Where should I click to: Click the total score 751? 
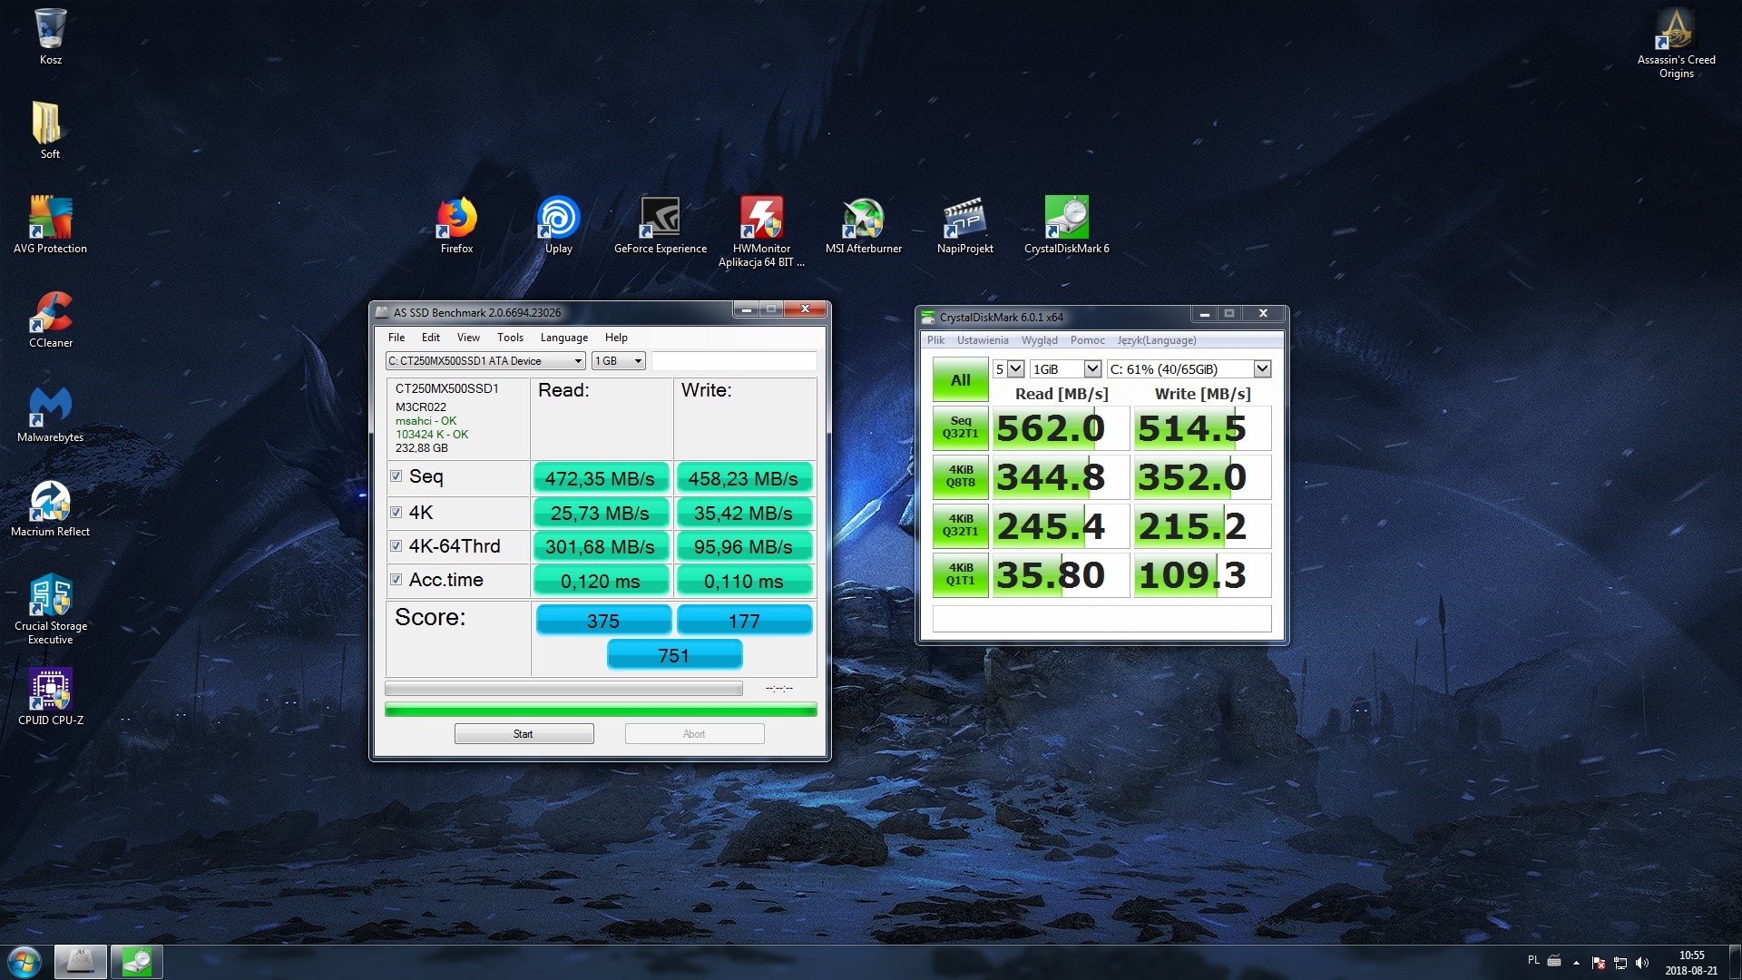tap(674, 655)
